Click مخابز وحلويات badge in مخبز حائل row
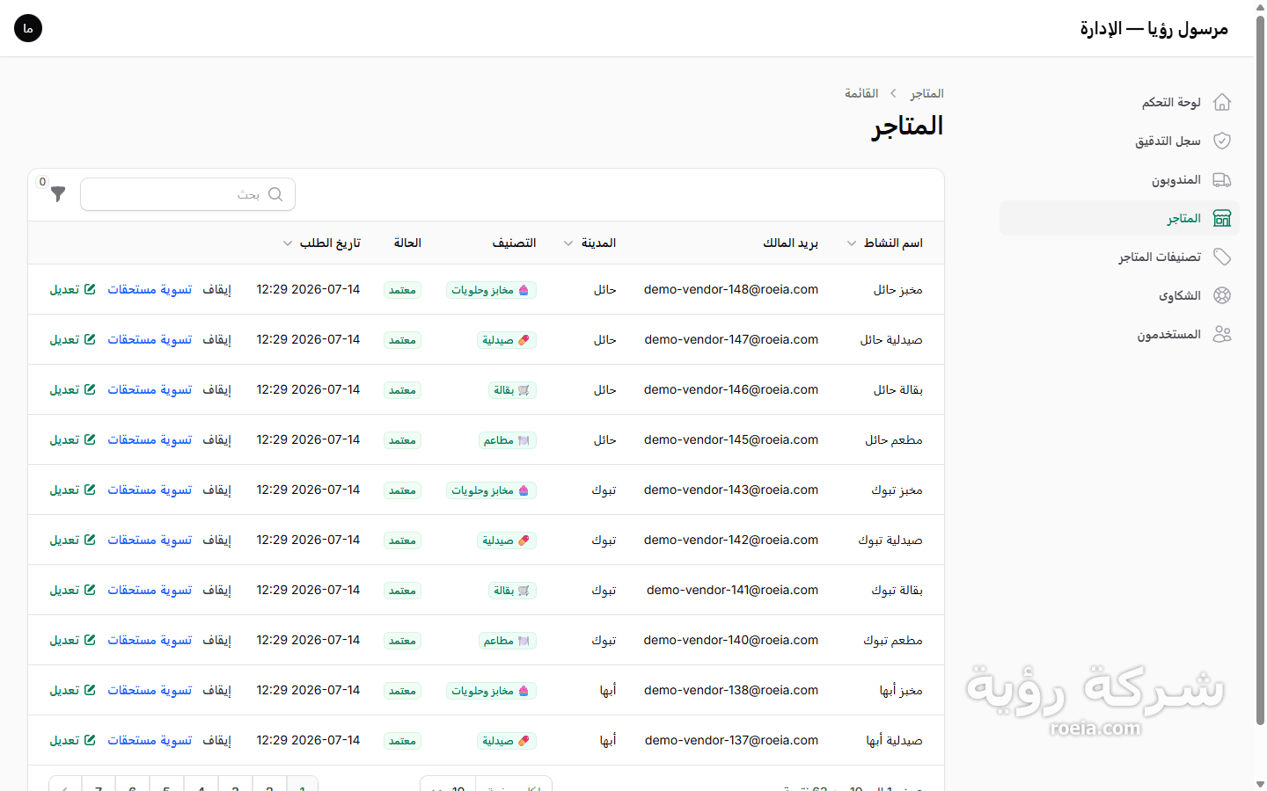 (491, 290)
